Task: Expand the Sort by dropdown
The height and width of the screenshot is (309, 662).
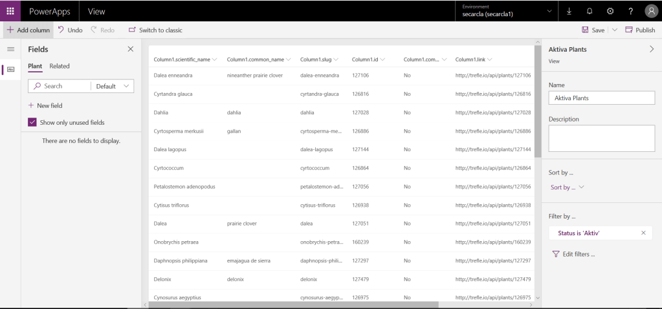Action: tap(567, 187)
